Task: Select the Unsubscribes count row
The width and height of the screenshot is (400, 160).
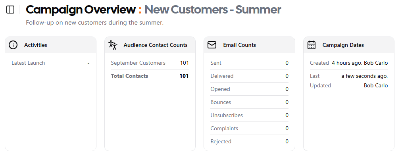Action: tap(249, 115)
